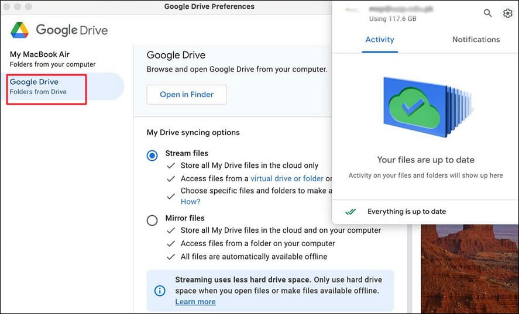
Task: Select Google Drive folders in sidebar
Action: click(47, 87)
